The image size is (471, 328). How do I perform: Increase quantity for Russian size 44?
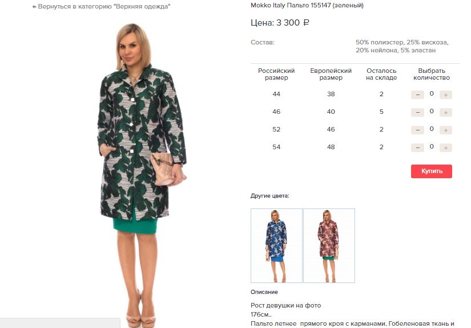pyautogui.click(x=446, y=95)
